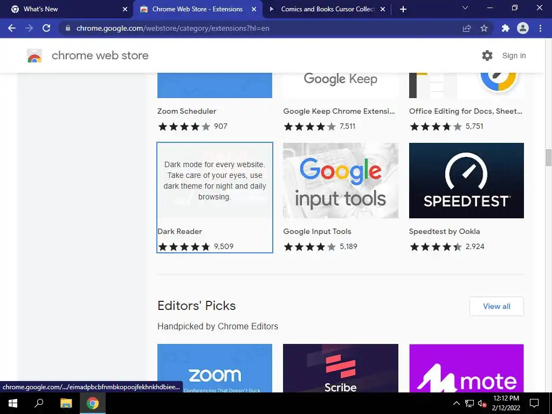Open the Scribe editors' pick thumbnail
Screen dimensions: 552x414
pyautogui.click(x=341, y=368)
